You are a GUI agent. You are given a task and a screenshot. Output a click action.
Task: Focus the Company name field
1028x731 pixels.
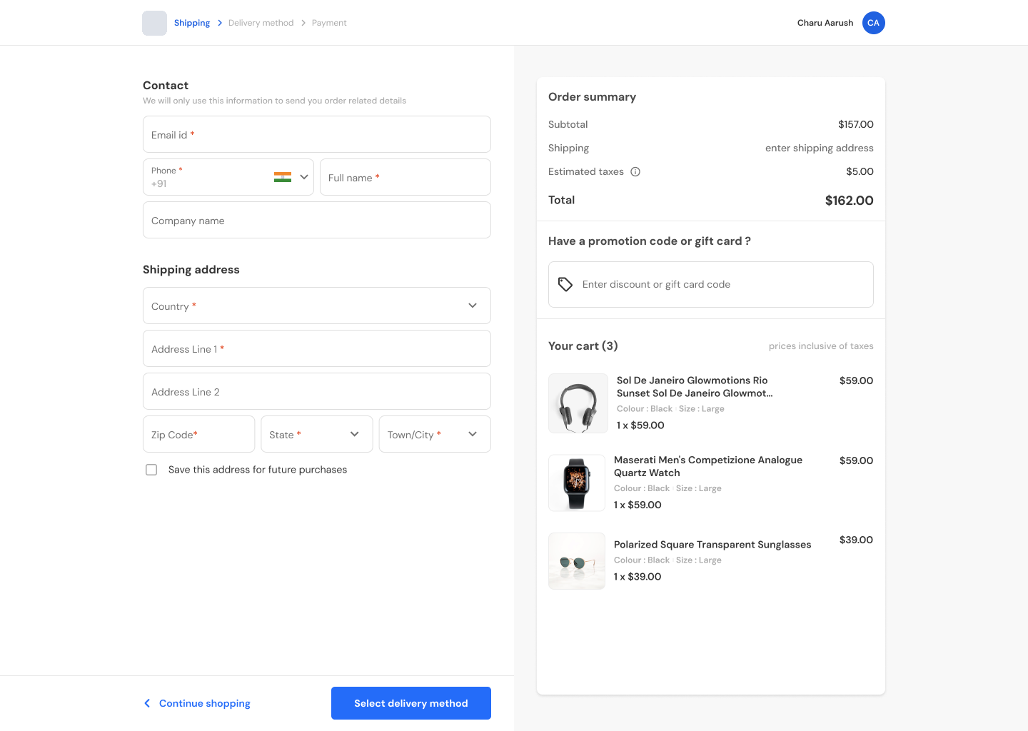(317, 220)
